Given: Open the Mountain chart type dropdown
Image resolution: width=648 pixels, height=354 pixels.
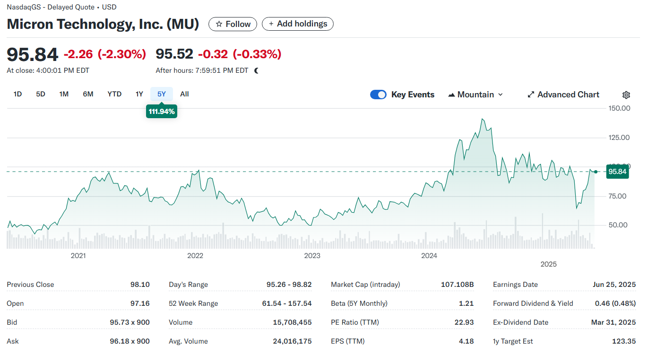Looking at the screenshot, I should tap(475, 95).
